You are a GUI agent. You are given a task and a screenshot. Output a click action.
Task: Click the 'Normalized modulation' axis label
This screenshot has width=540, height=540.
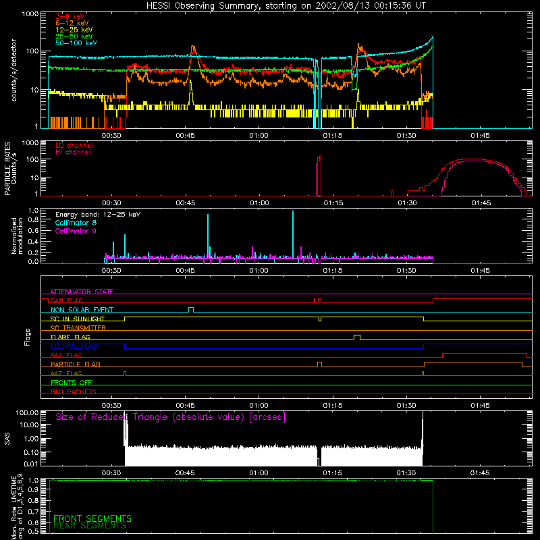[x=18, y=236]
